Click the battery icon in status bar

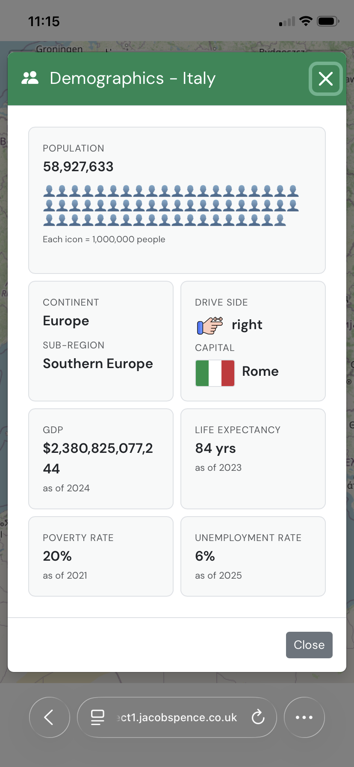tap(327, 21)
